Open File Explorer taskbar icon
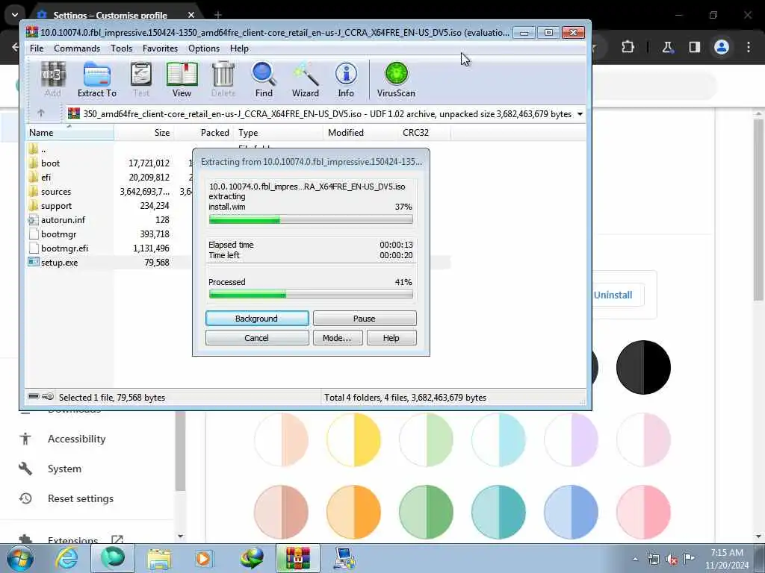 (159, 559)
